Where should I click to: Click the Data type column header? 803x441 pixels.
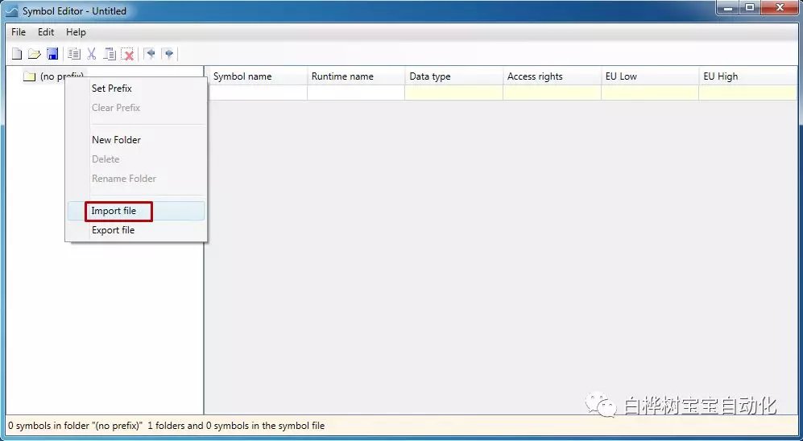(430, 76)
